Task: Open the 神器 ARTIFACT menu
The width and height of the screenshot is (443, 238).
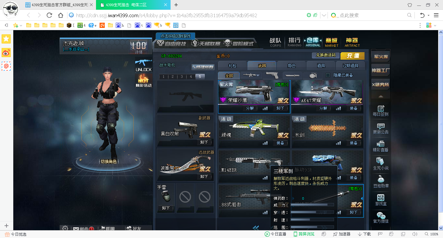Action: click(352, 42)
